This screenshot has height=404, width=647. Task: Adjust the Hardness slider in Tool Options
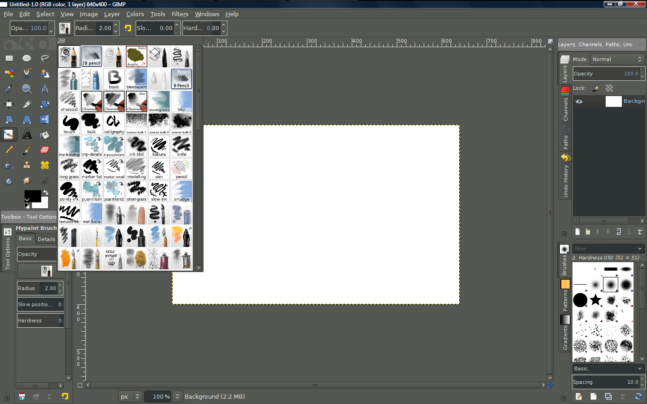tap(40, 321)
